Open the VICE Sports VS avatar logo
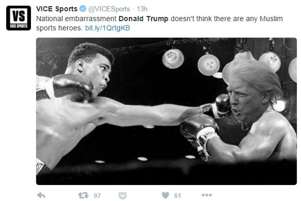The width and height of the screenshot is (301, 201). click(18, 18)
